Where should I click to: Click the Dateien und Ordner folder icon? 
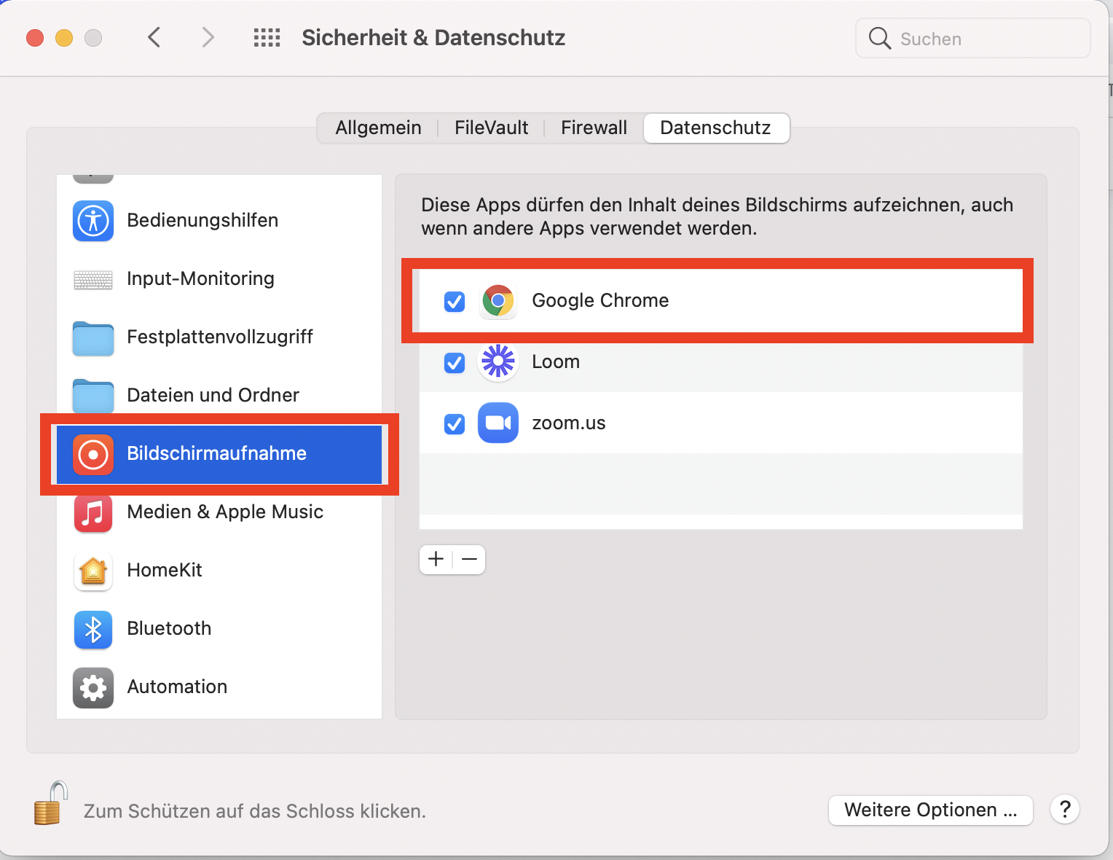tap(93, 396)
